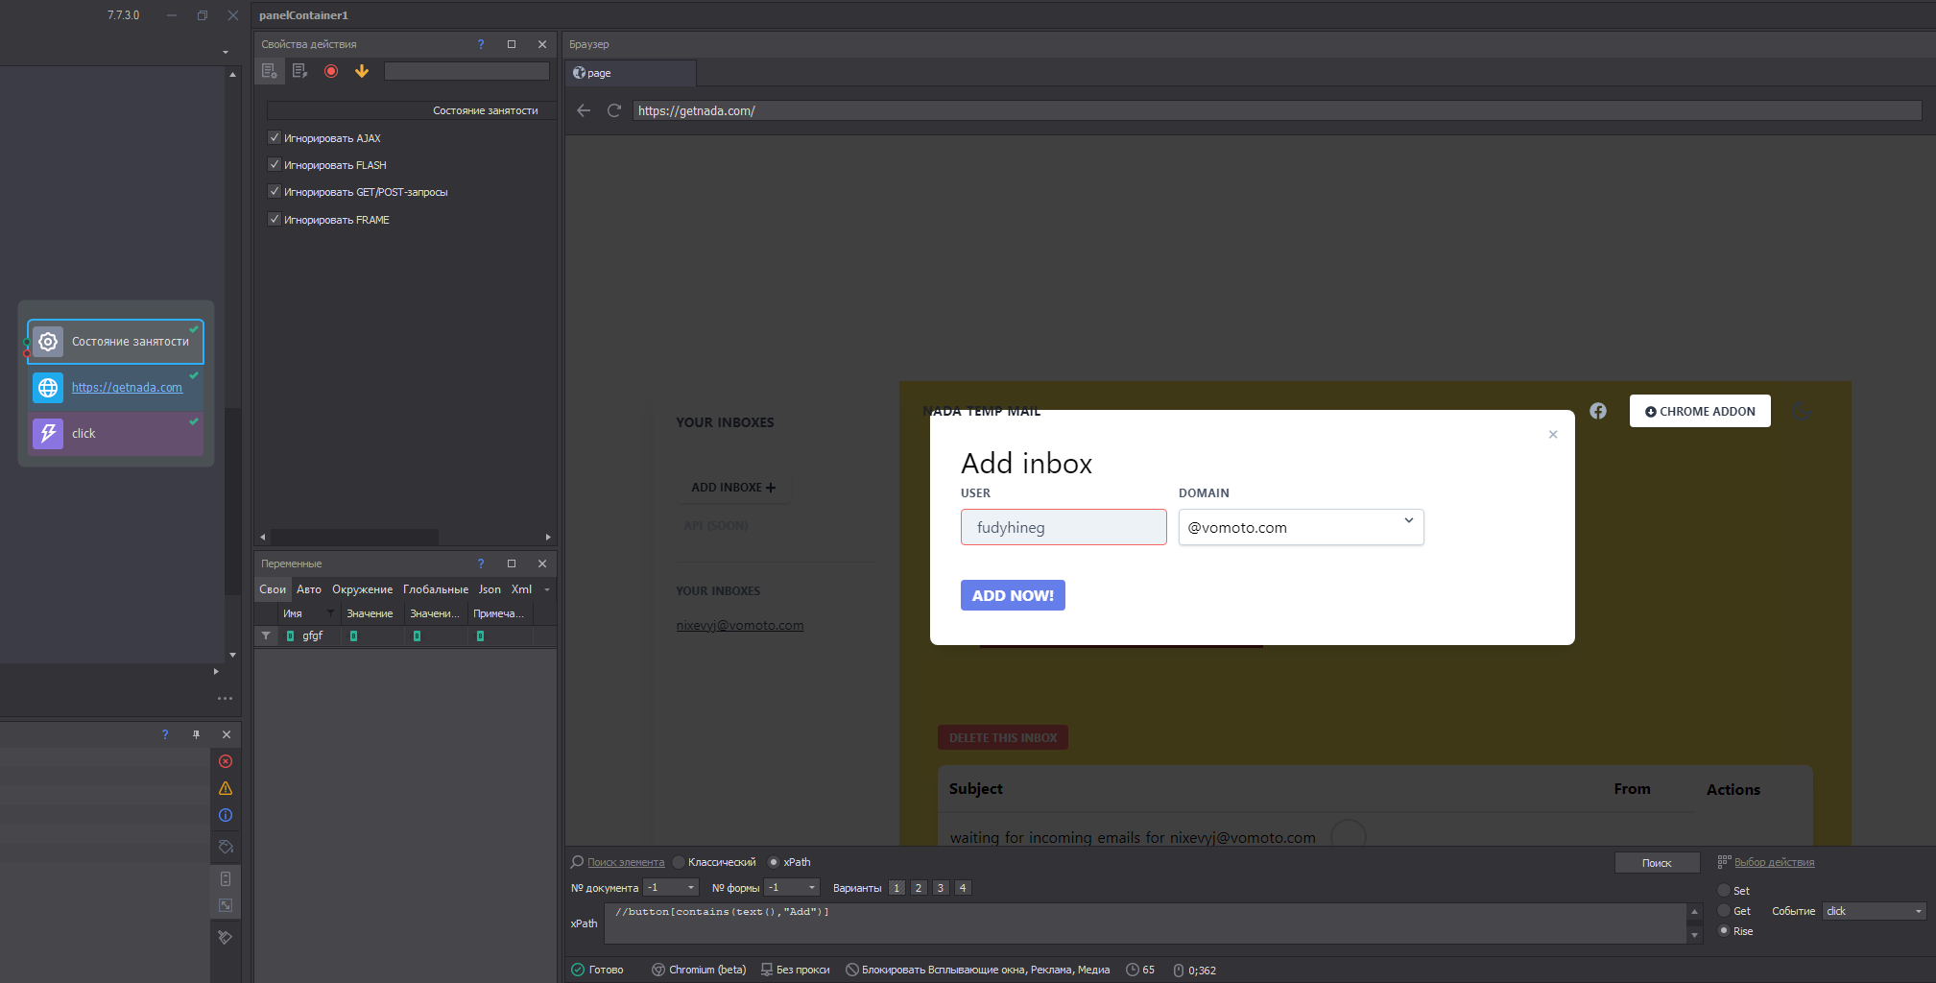Toggle Игнорировать FLASH checkbox

(x=275, y=164)
